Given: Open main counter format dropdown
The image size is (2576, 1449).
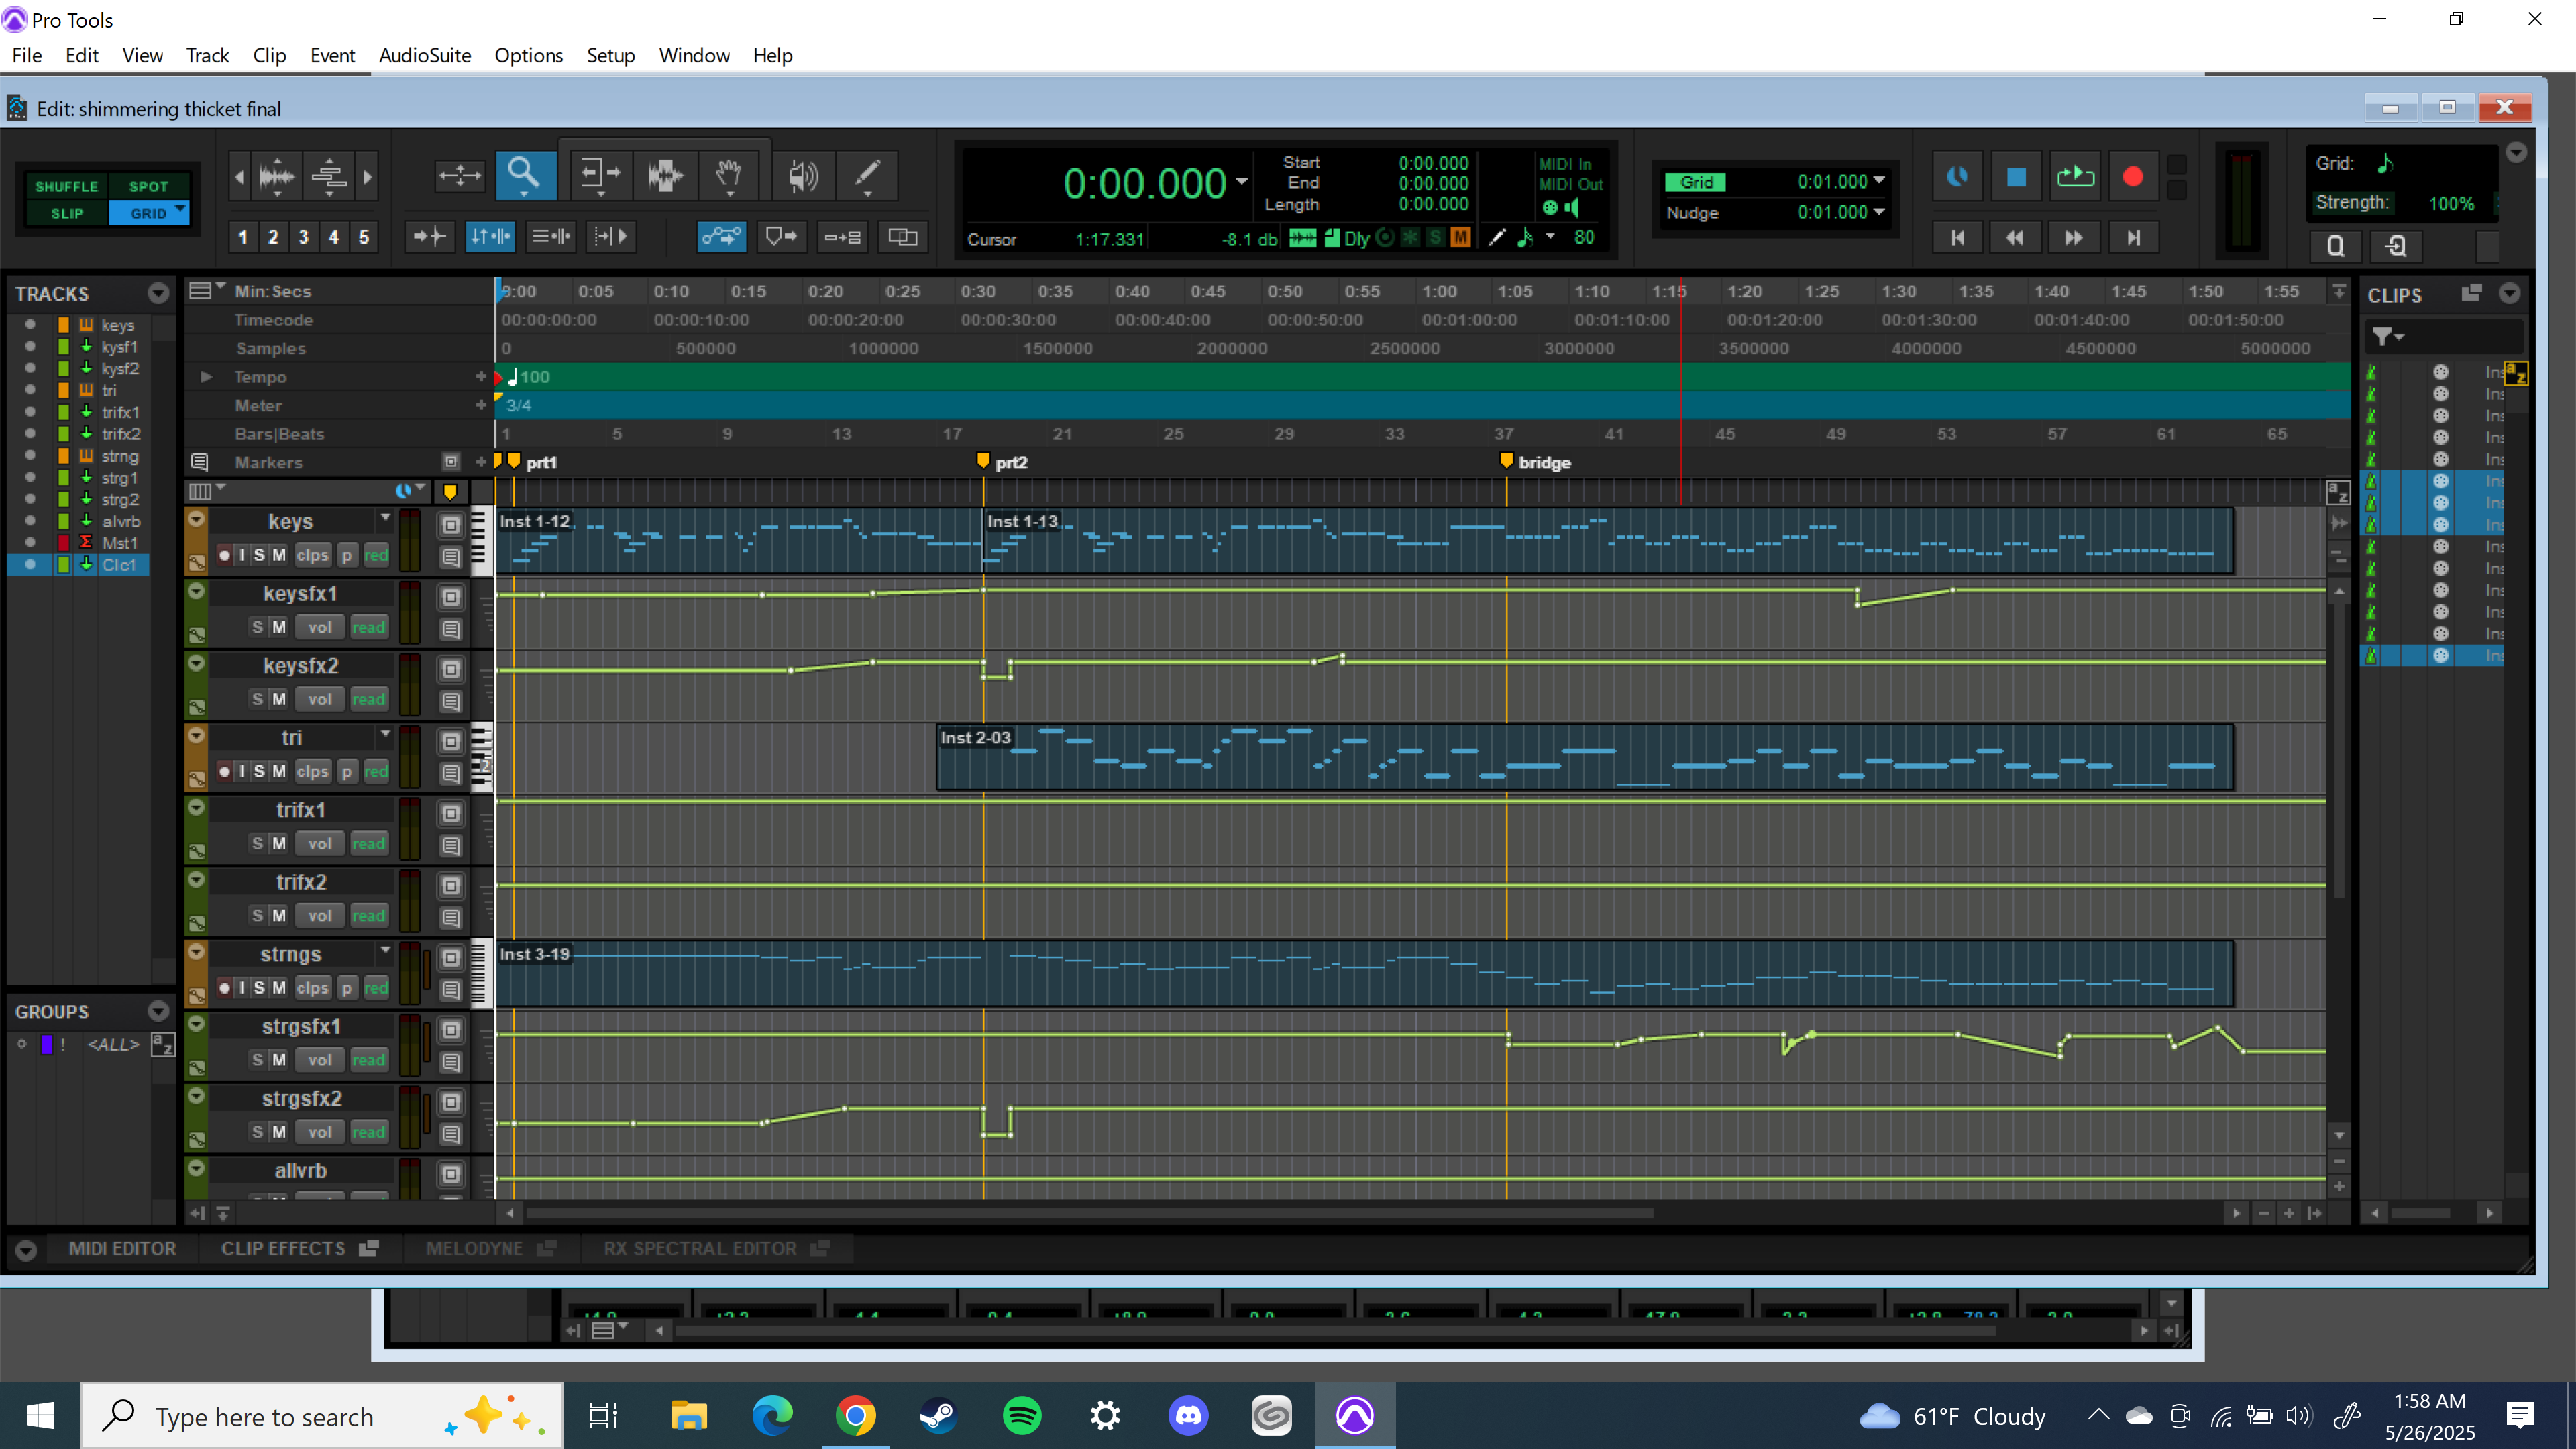Looking at the screenshot, I should click(x=1242, y=182).
